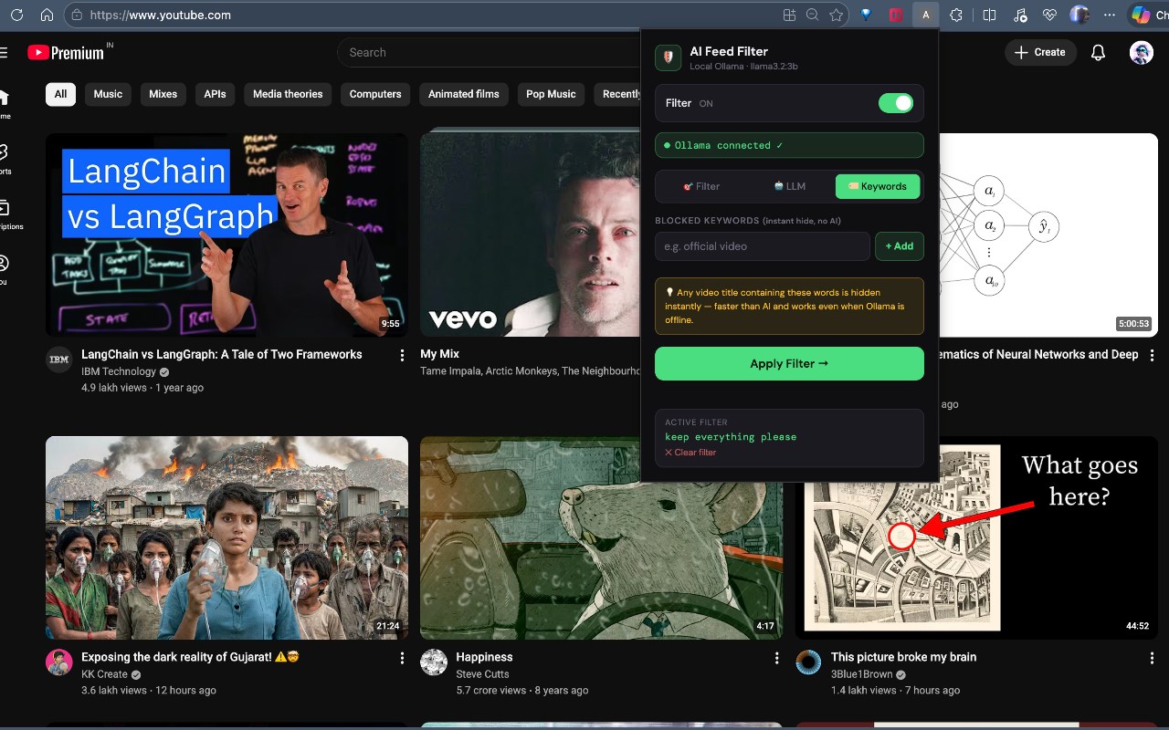Filter feed by Computers chip

[375, 94]
